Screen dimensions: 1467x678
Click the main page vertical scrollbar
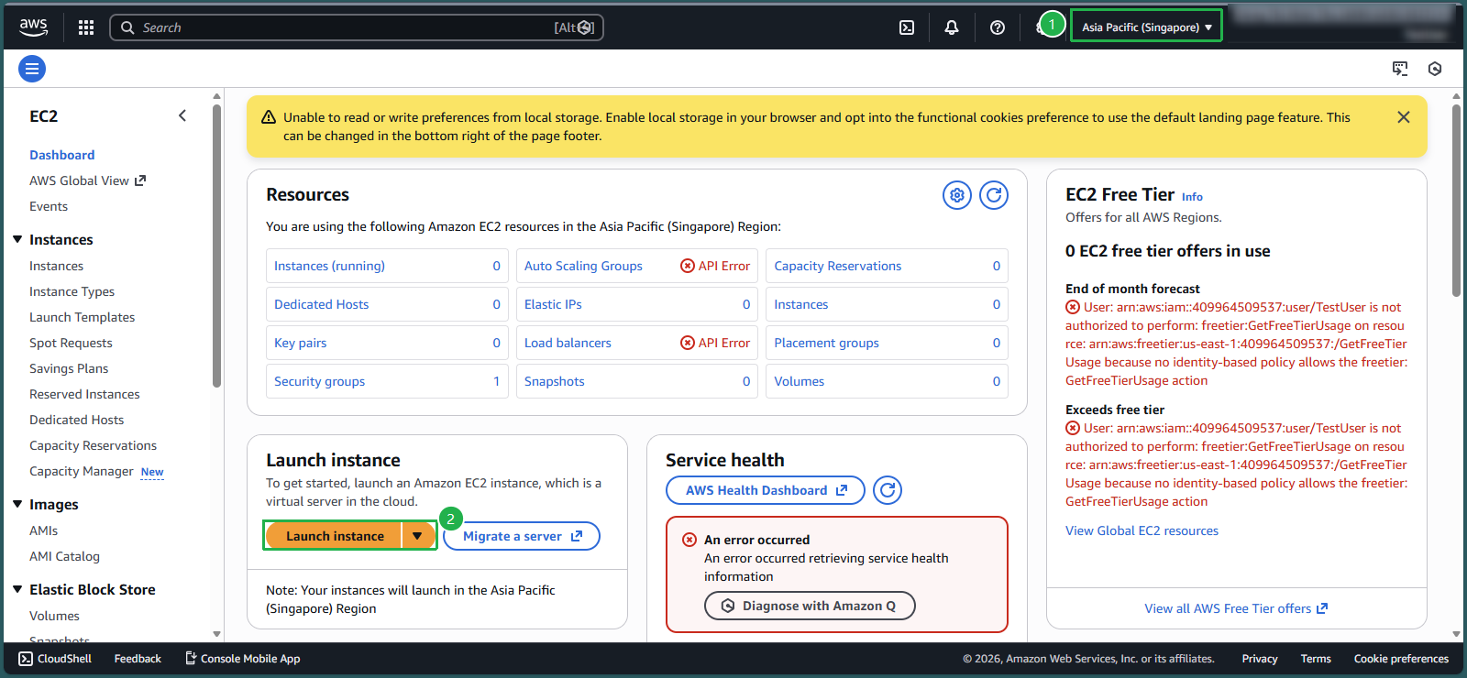pyautogui.click(x=1456, y=200)
